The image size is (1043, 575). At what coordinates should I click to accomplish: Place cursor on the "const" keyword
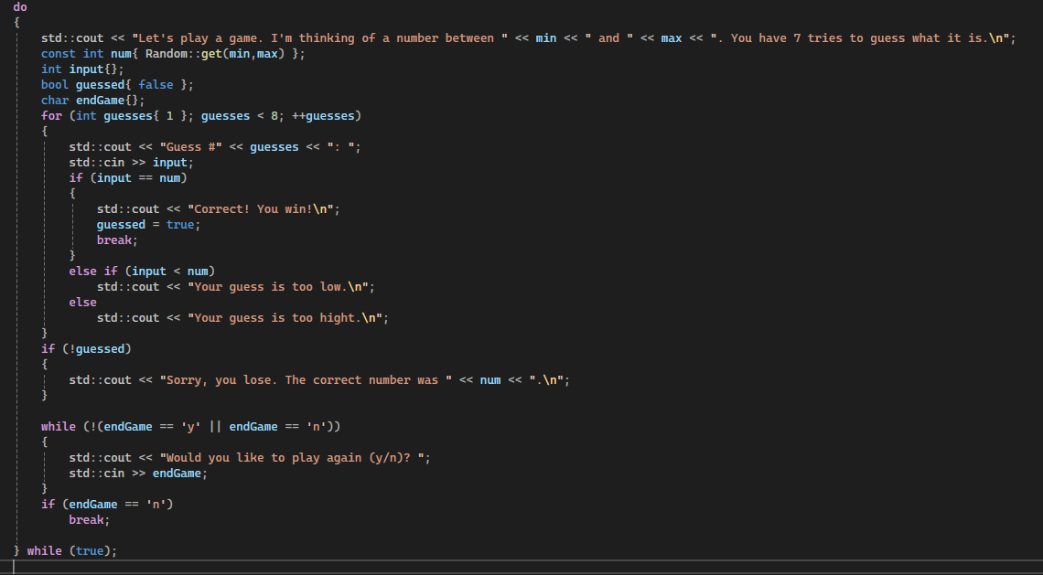(59, 54)
